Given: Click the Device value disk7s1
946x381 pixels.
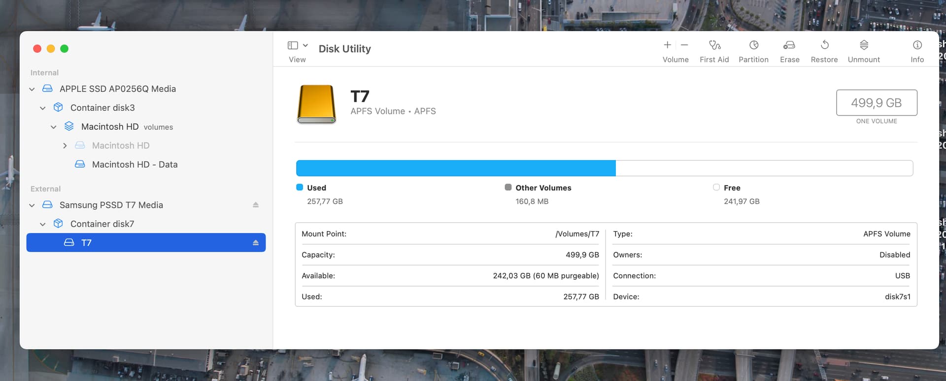Looking at the screenshot, I should pos(898,297).
